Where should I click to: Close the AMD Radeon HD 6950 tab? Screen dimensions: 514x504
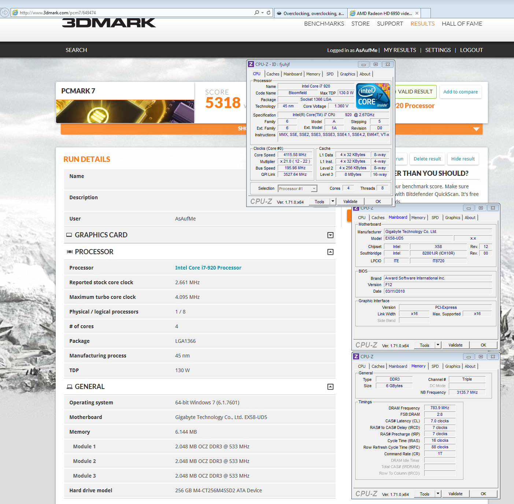click(417, 13)
